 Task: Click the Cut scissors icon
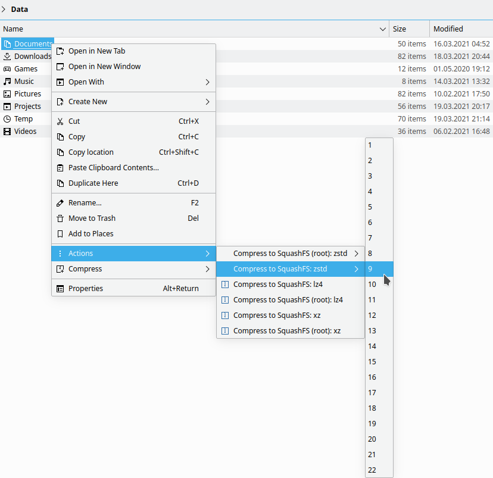(x=60, y=121)
